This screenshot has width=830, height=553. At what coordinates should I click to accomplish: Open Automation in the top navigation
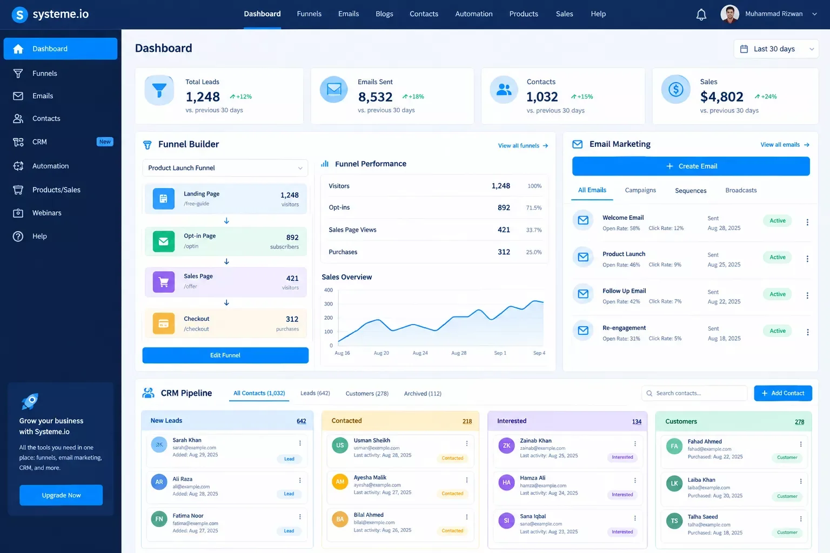(474, 14)
